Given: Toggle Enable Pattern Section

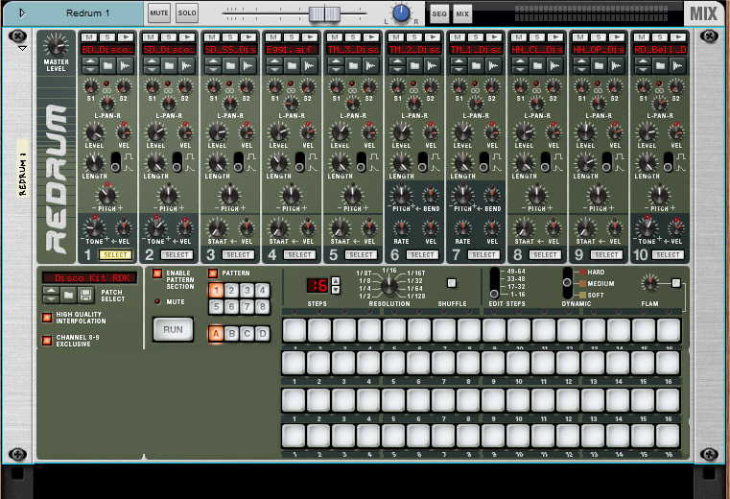Looking at the screenshot, I should tap(157, 273).
